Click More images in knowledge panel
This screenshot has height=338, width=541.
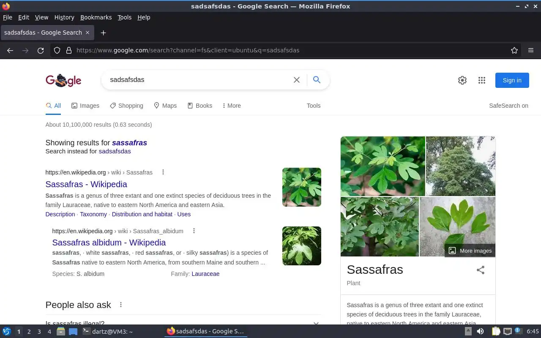[x=470, y=251]
